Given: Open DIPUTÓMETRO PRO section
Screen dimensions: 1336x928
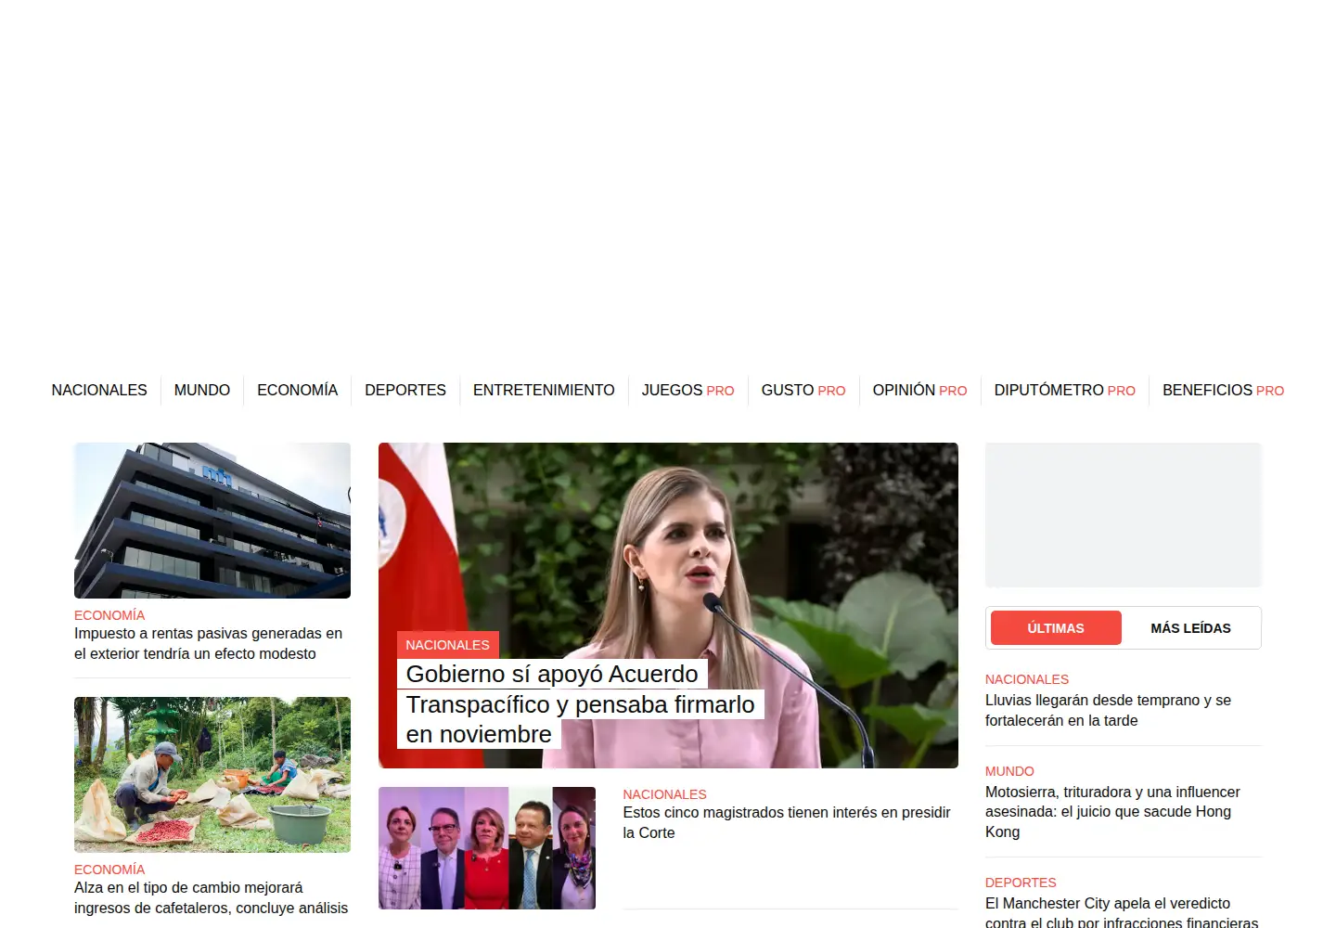Looking at the screenshot, I should (x=1064, y=391).
